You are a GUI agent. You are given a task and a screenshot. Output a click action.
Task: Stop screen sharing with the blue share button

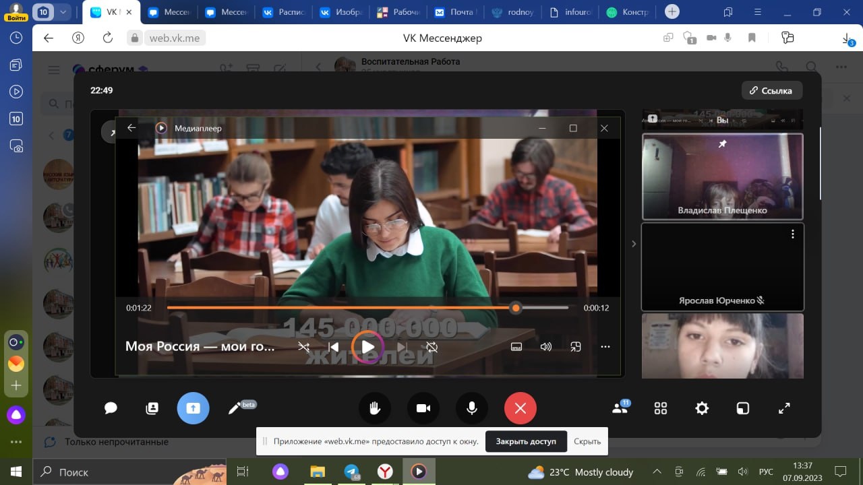pos(194,408)
